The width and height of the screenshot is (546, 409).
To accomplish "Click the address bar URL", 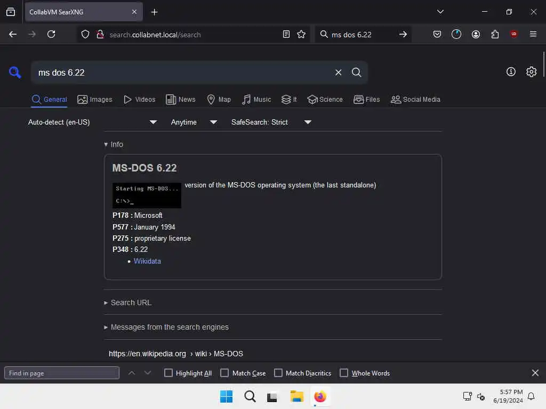I will coord(155,35).
